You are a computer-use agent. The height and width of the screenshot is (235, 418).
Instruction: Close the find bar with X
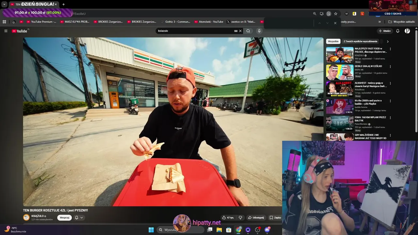point(335,23)
